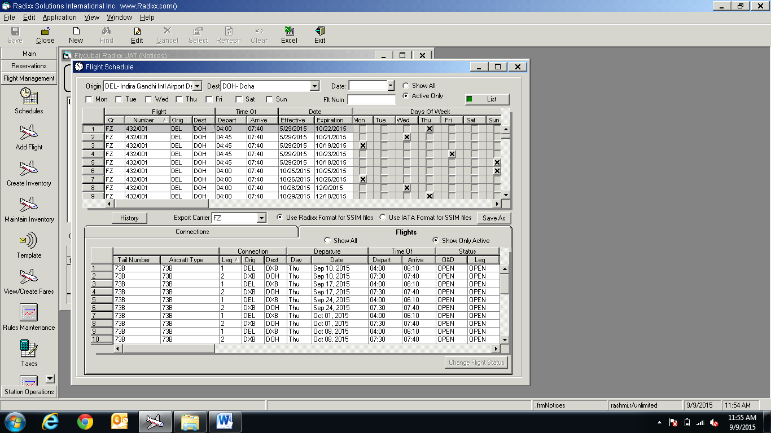Open Create Inventory in the sidebar
The height and width of the screenshot is (433, 771).
pos(29,169)
